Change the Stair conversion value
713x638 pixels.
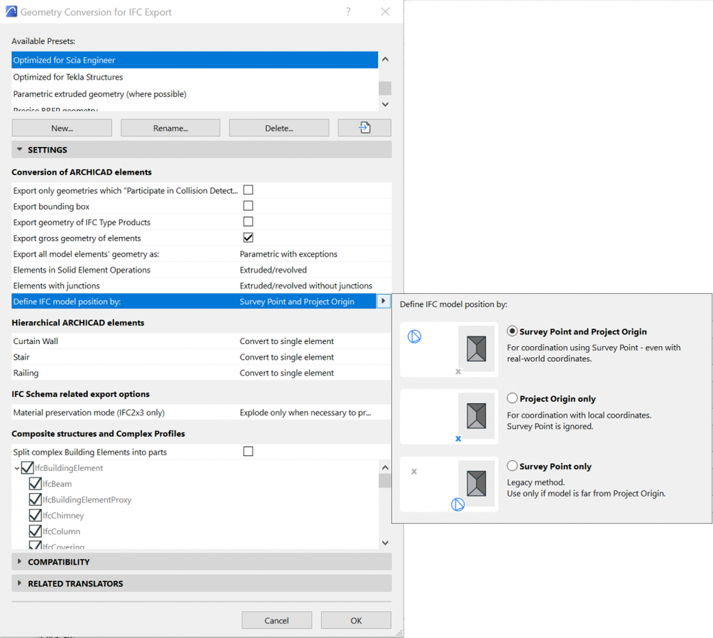click(286, 358)
